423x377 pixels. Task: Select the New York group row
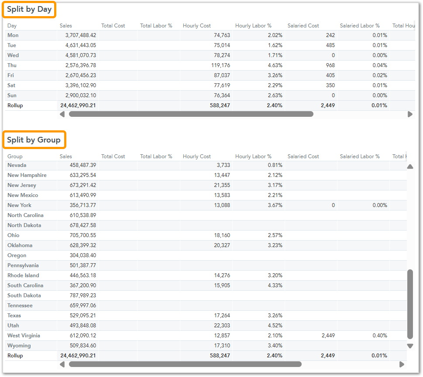coord(19,205)
